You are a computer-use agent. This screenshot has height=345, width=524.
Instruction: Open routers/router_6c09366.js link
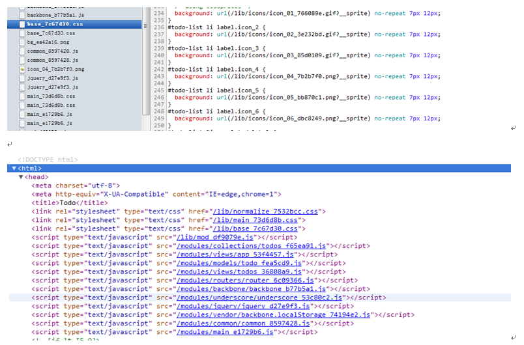click(x=245, y=281)
